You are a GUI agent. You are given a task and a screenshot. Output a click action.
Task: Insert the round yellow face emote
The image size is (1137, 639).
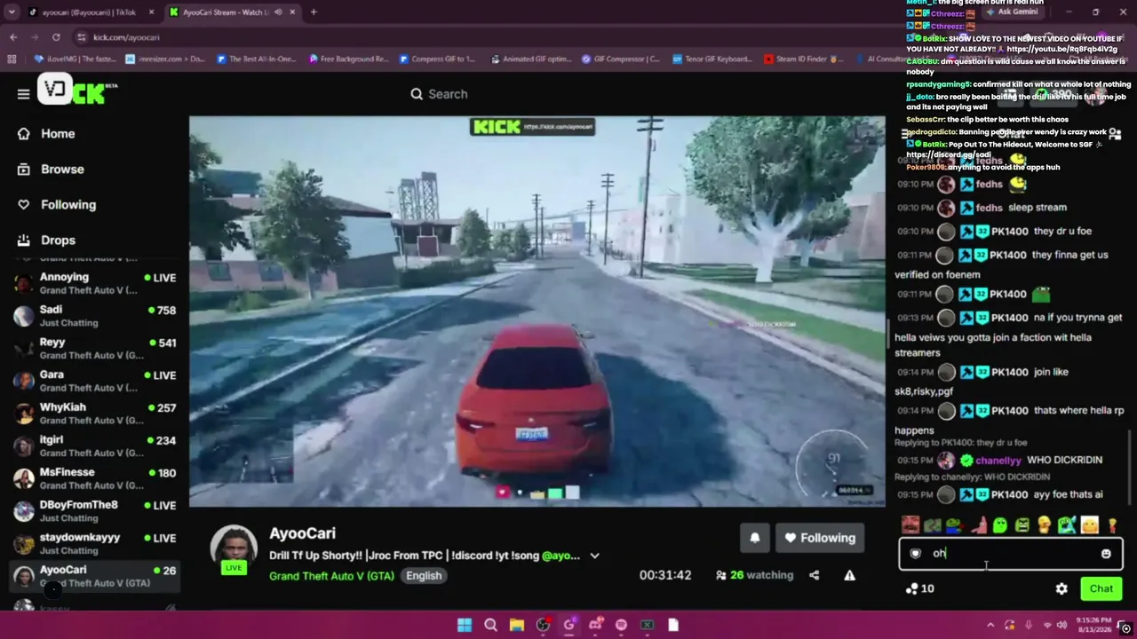[1090, 525]
